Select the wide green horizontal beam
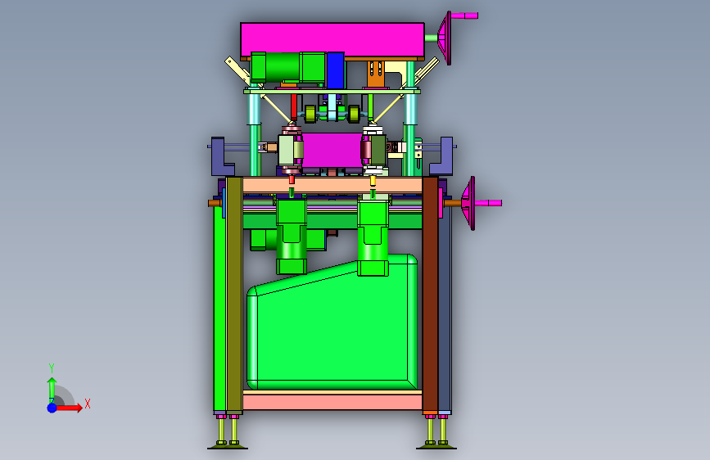The height and width of the screenshot is (460, 710). [332, 221]
